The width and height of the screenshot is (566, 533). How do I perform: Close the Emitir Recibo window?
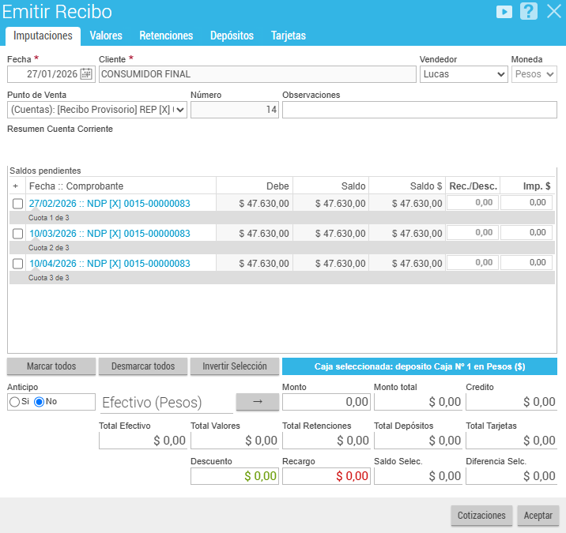(x=553, y=12)
